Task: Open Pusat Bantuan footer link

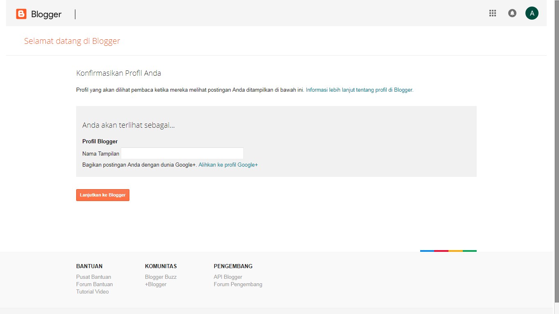Action: click(93, 277)
